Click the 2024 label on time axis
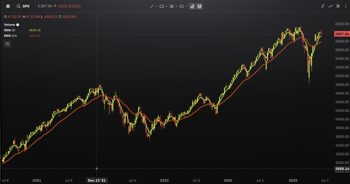 (228, 181)
